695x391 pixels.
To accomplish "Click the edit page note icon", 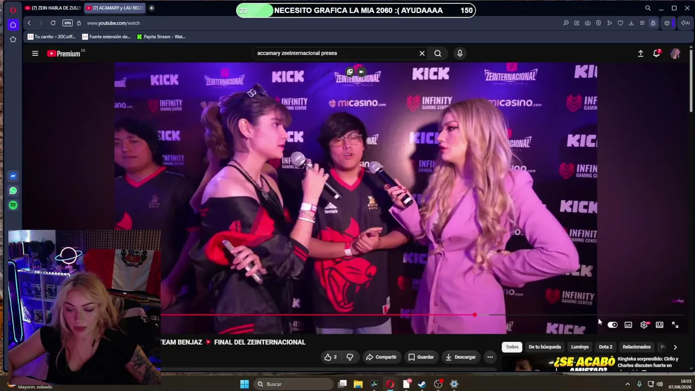I will 577,23.
